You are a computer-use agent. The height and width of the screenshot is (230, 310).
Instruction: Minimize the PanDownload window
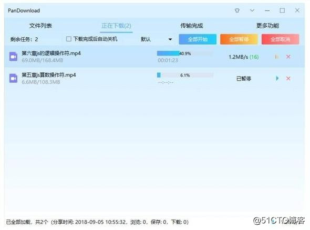267,10
